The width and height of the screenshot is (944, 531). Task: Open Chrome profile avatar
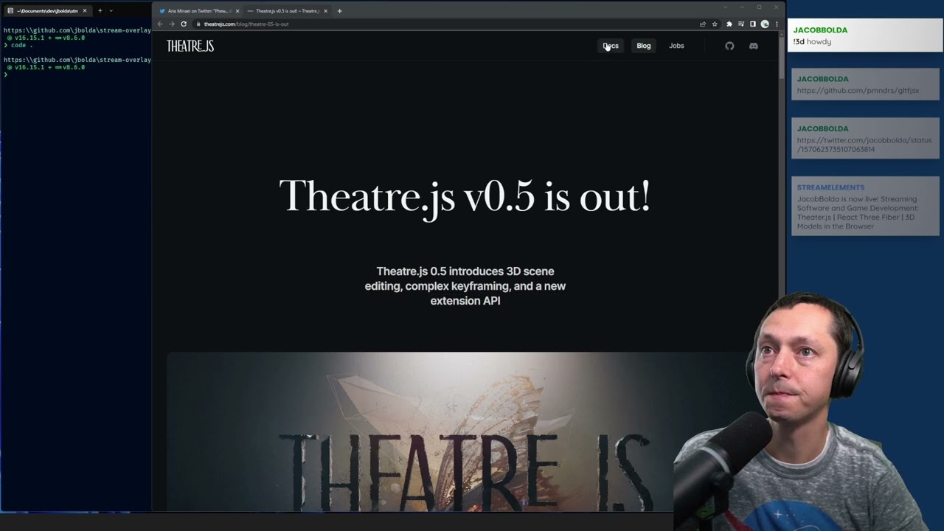(765, 24)
